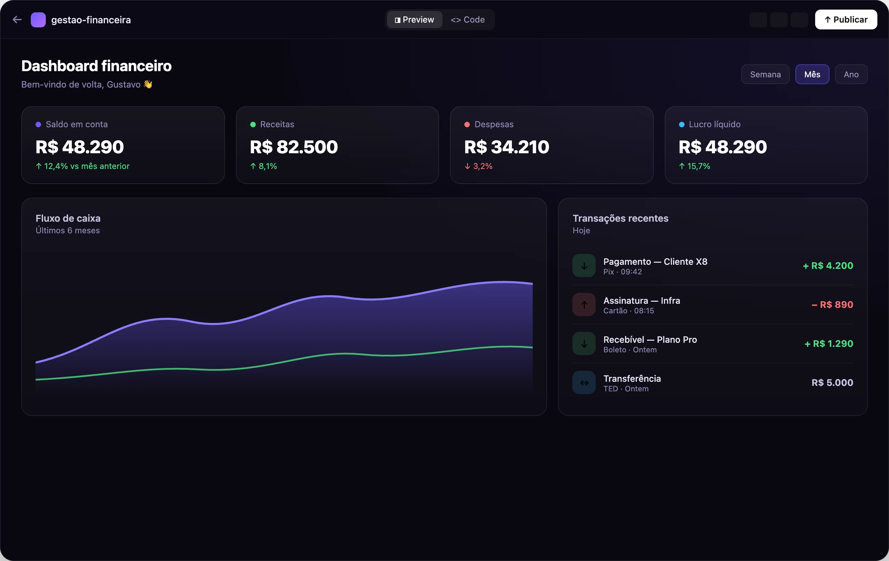Viewport: 889px width, 561px height.
Task: Click the Transações recentes title
Action: pyautogui.click(x=620, y=218)
